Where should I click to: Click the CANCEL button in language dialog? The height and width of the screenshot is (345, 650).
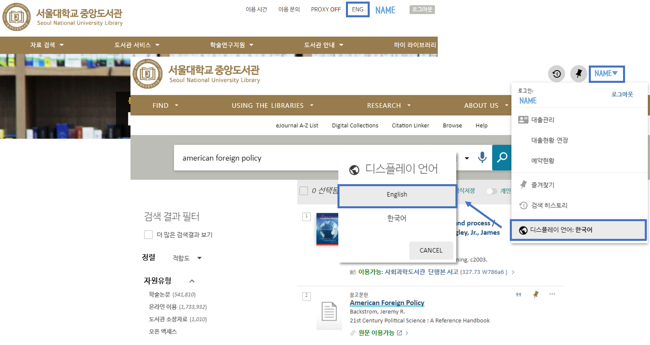pyautogui.click(x=431, y=251)
